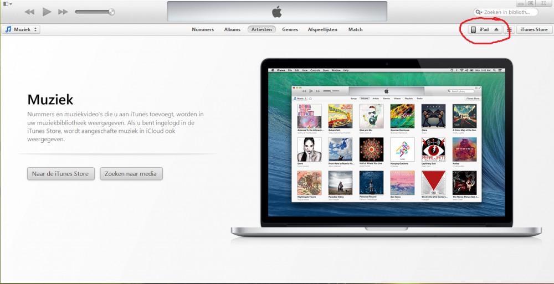
Task: Open the Genres tab
Action: click(290, 29)
